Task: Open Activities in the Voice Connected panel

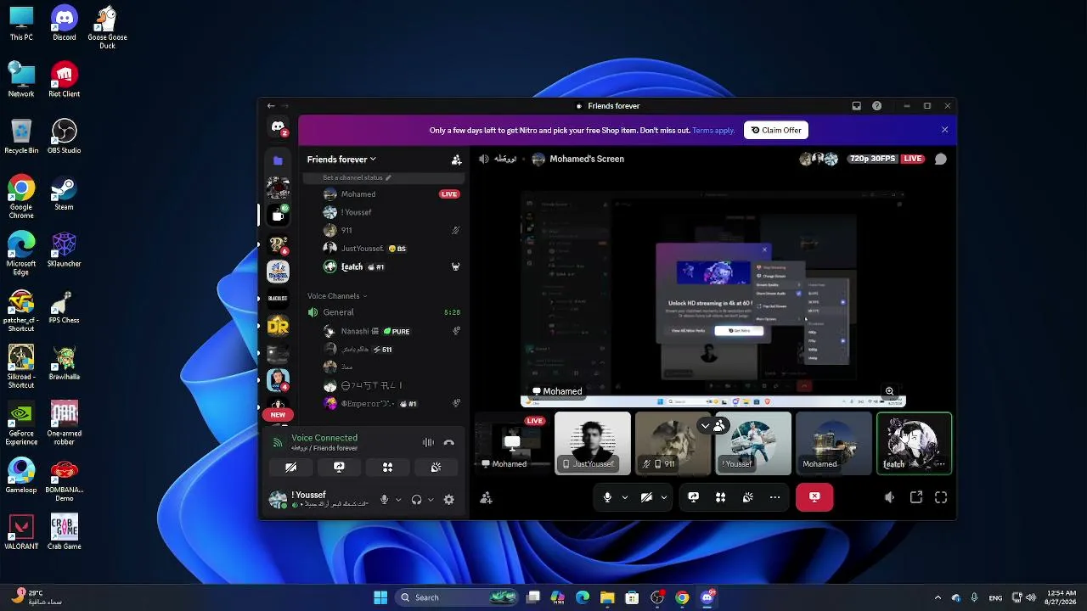Action: pos(387,467)
